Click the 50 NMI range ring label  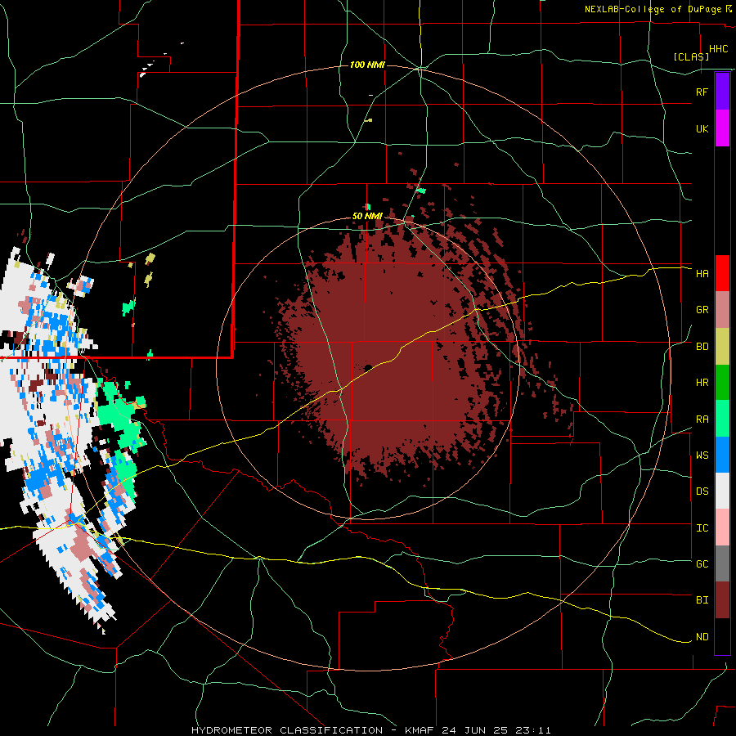pos(367,217)
